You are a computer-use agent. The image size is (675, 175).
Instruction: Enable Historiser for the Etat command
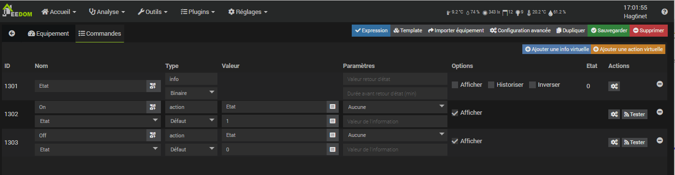491,85
